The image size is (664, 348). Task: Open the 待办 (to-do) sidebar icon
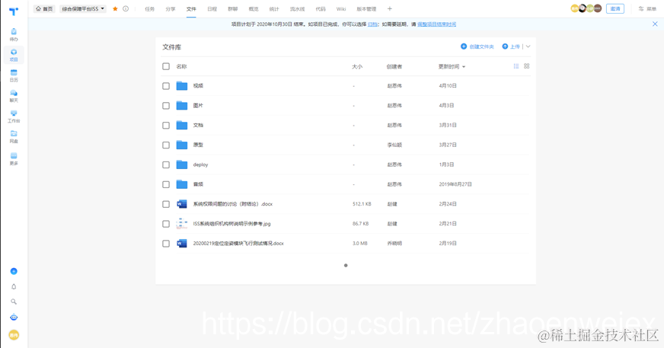[x=14, y=35]
